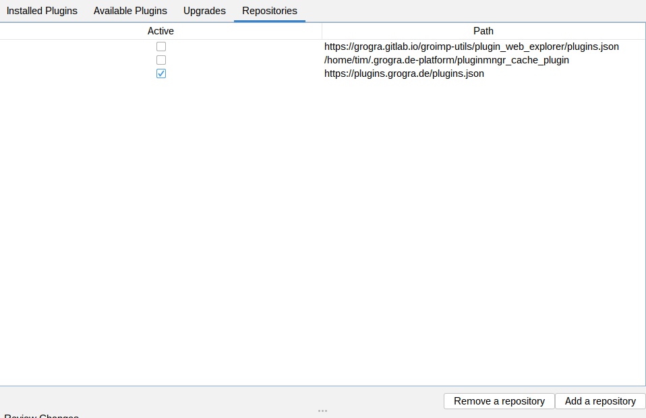The image size is (646, 418).
Task: Select the plugin_web_explorer repository path row
Action: coord(471,47)
